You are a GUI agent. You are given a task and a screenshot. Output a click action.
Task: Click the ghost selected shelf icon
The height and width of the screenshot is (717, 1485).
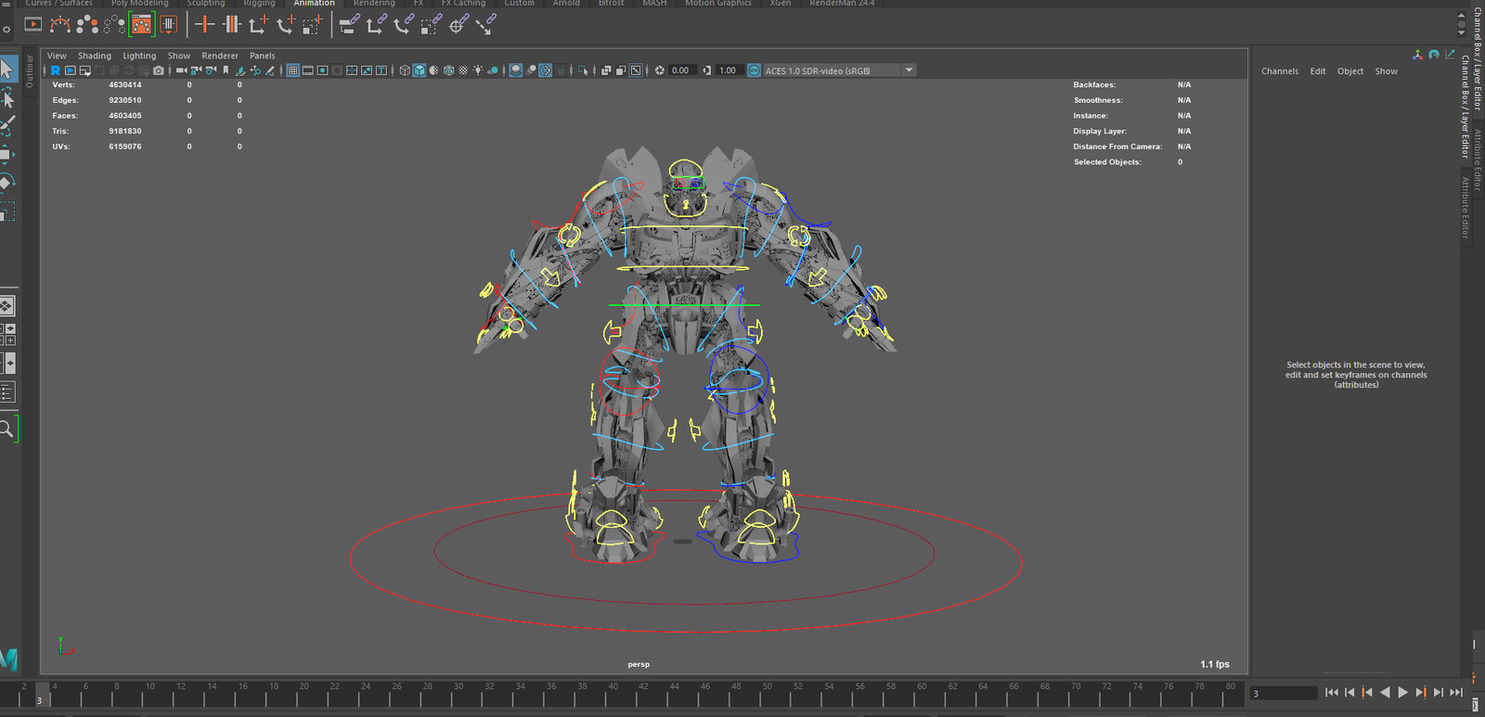click(87, 25)
